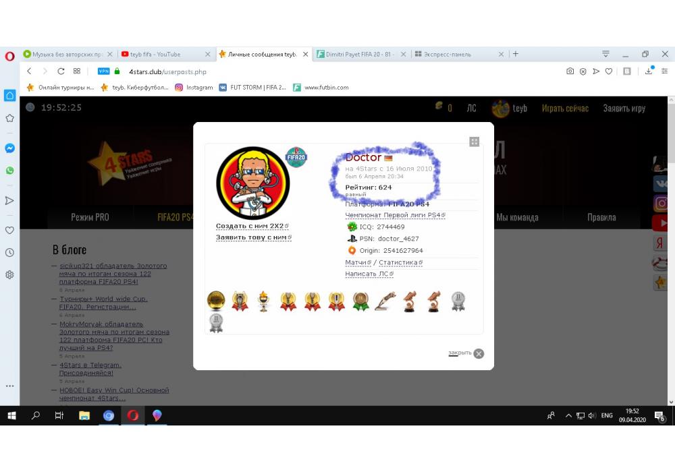Click the golden ball award icon
The image size is (675, 472).
coord(216,301)
